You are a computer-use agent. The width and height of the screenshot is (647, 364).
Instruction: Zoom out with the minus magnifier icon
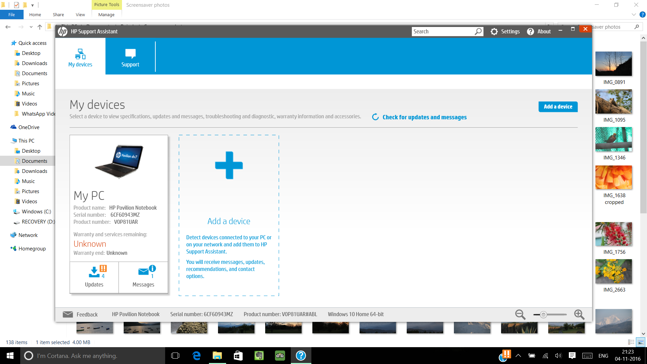[x=520, y=314]
